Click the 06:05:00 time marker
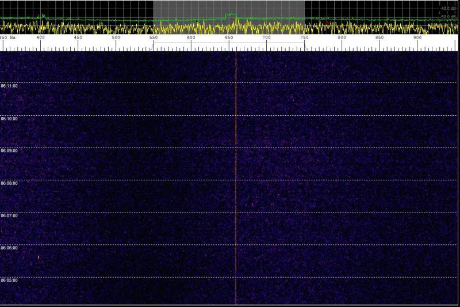This screenshot has width=460, height=307. coord(9,281)
